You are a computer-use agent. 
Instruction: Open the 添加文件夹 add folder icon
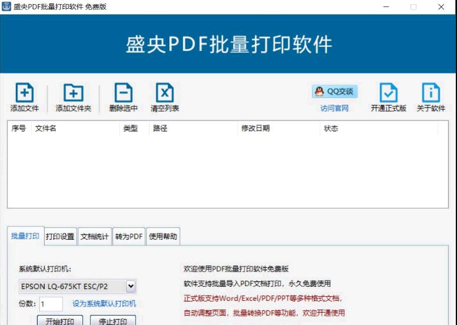74,93
